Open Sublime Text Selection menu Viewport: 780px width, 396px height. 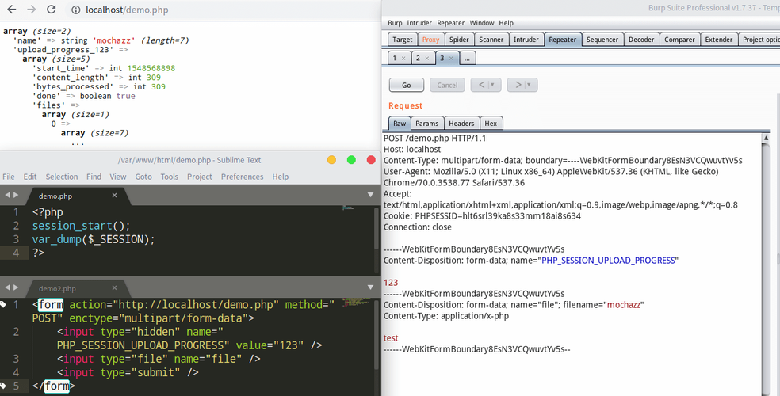click(x=62, y=177)
